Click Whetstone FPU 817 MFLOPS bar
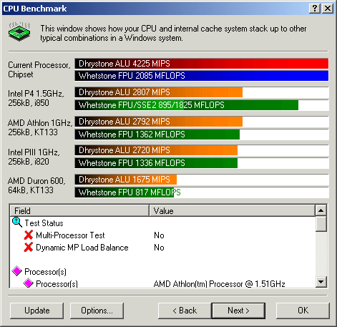This screenshot has height=327, width=337. [x=124, y=192]
